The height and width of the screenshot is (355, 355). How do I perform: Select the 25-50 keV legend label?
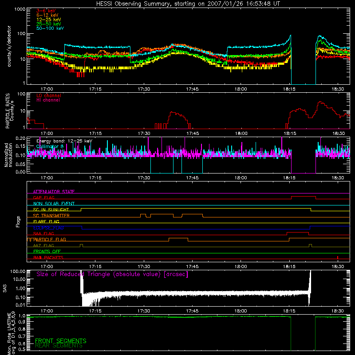[49, 24]
